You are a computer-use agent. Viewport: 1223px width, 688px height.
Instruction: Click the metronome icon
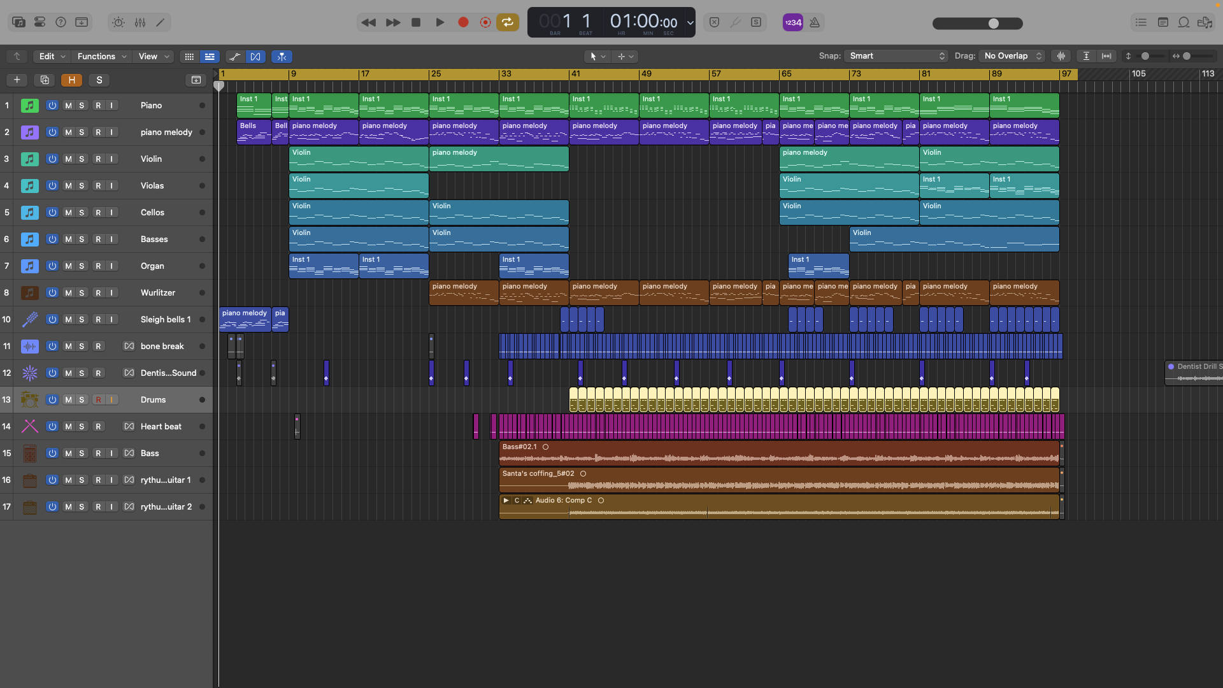click(815, 22)
